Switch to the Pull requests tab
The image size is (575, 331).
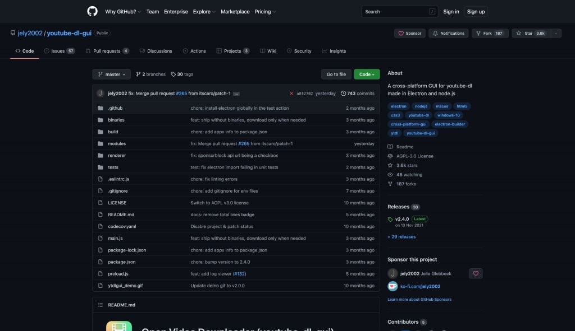107,51
